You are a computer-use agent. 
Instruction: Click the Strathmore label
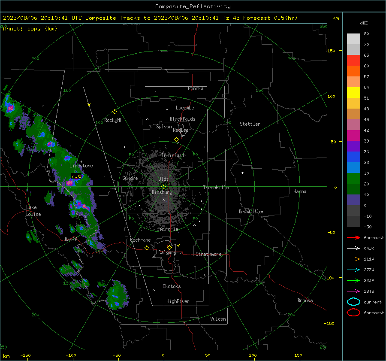pyautogui.click(x=208, y=254)
